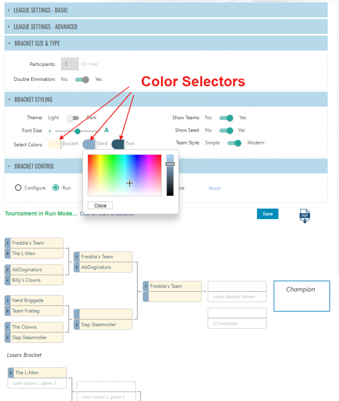
Task: Click the small font size A icon
Action: [50, 131]
